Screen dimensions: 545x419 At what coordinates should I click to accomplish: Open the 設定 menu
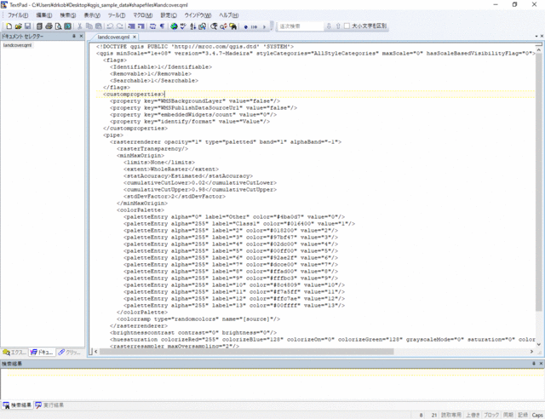(169, 15)
